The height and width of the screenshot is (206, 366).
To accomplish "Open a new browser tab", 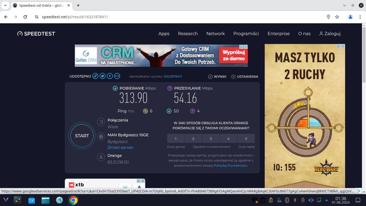I will pos(78,5).
